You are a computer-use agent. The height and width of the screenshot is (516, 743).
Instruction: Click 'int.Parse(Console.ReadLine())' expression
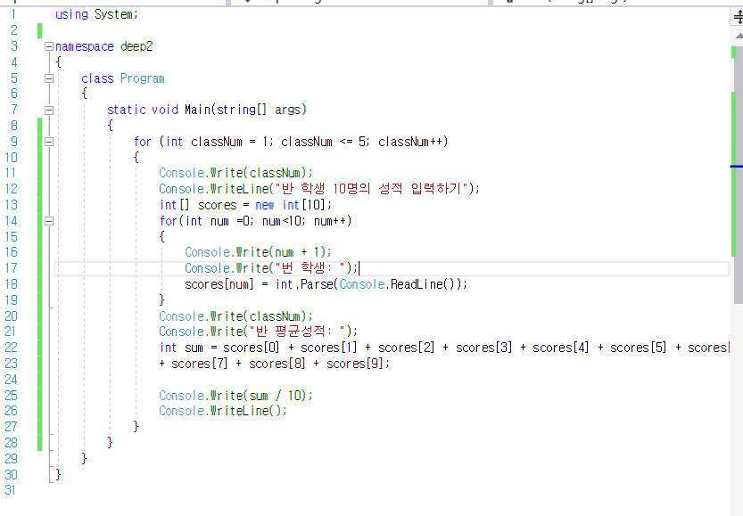368,284
